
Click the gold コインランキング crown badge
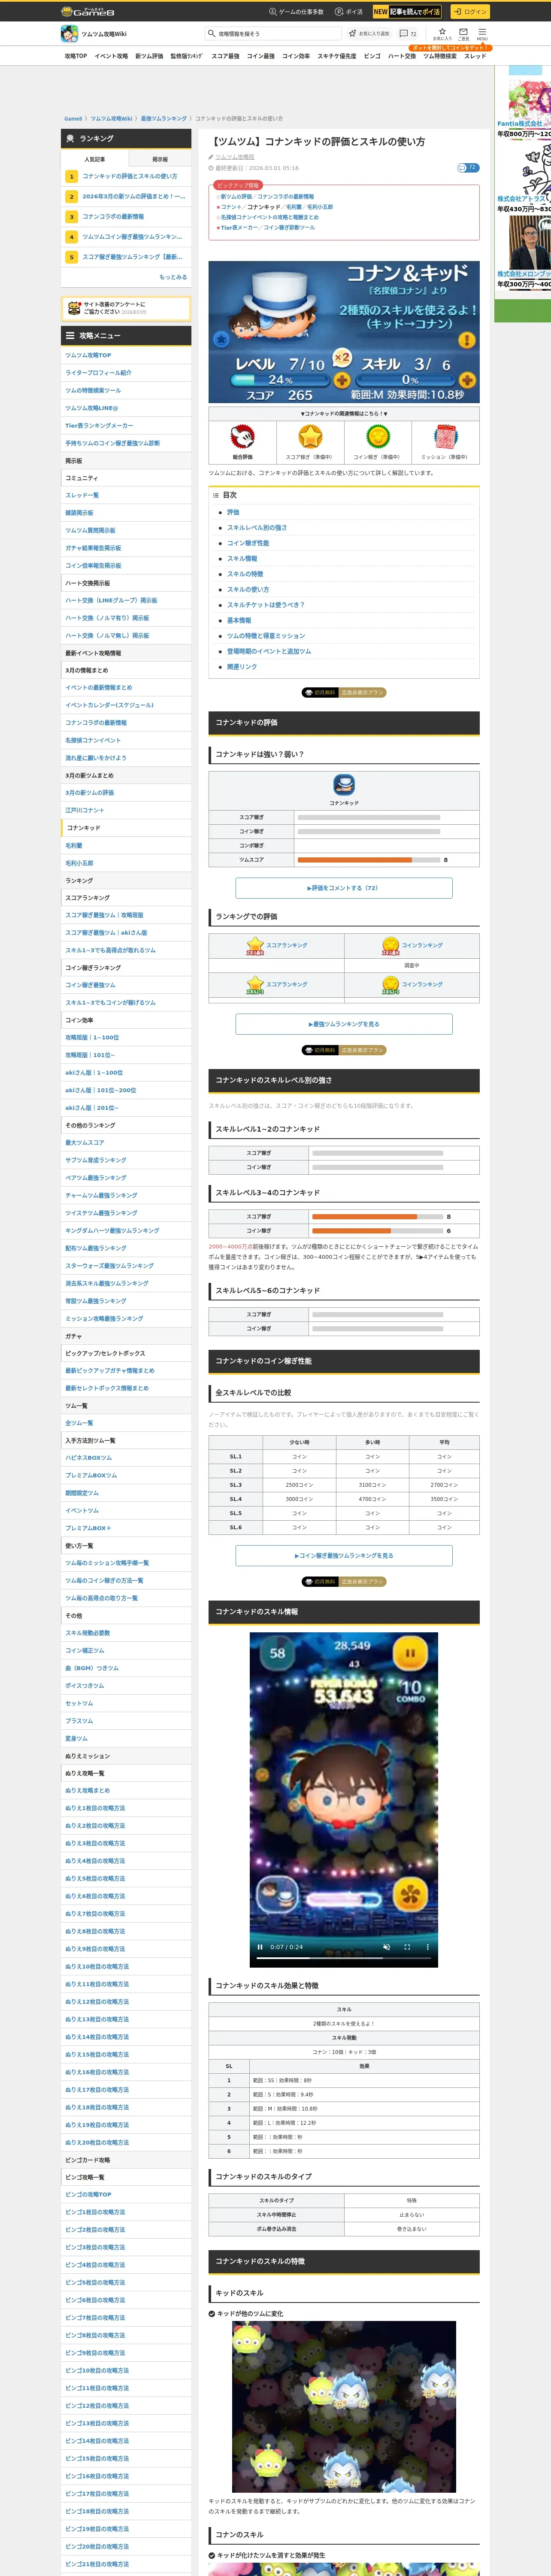click(390, 946)
